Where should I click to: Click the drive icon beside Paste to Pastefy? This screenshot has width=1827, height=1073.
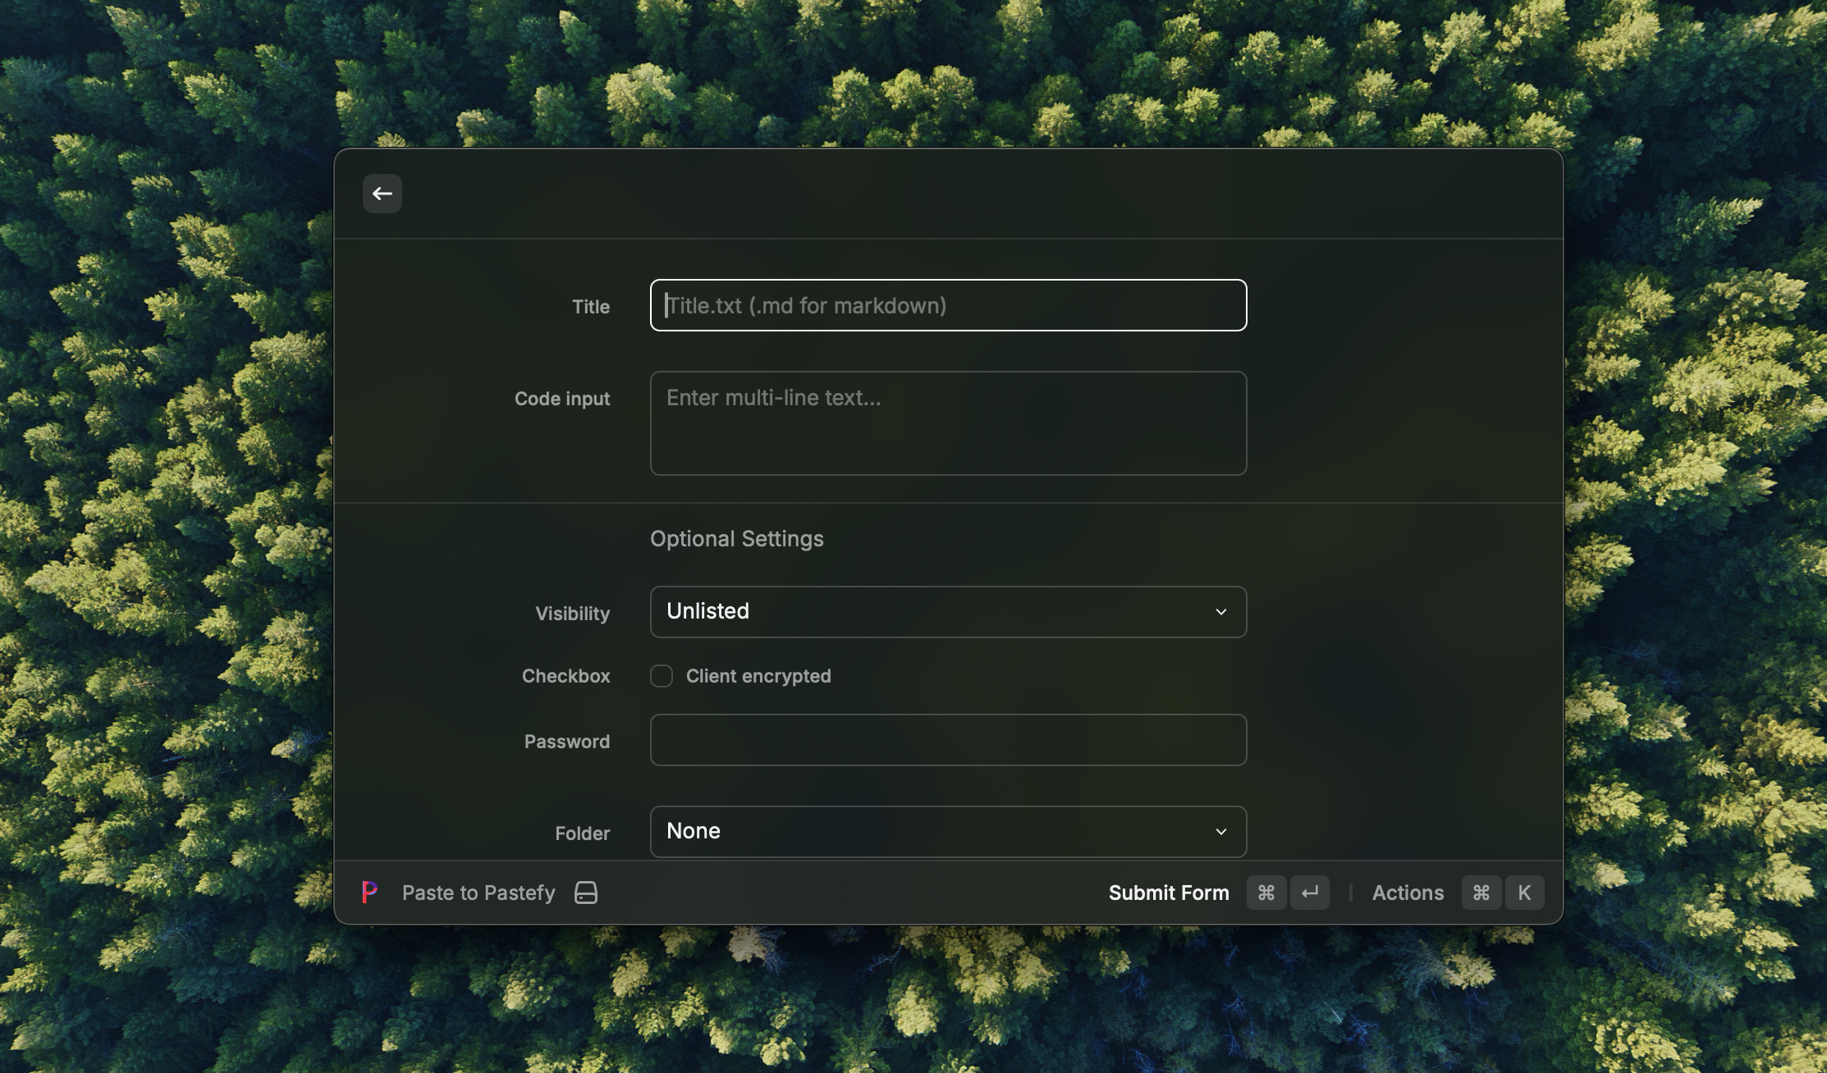(x=586, y=893)
